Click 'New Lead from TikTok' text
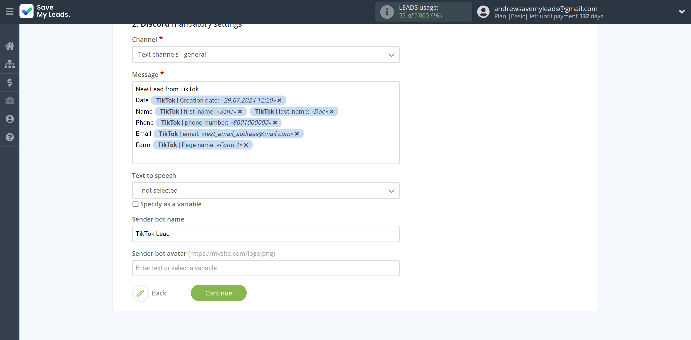691x340 pixels. pos(167,89)
